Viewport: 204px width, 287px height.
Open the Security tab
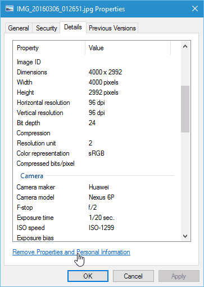tap(46, 28)
